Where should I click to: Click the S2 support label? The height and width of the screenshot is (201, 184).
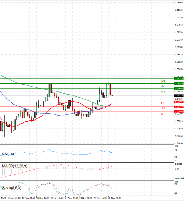pyautogui.click(x=163, y=109)
